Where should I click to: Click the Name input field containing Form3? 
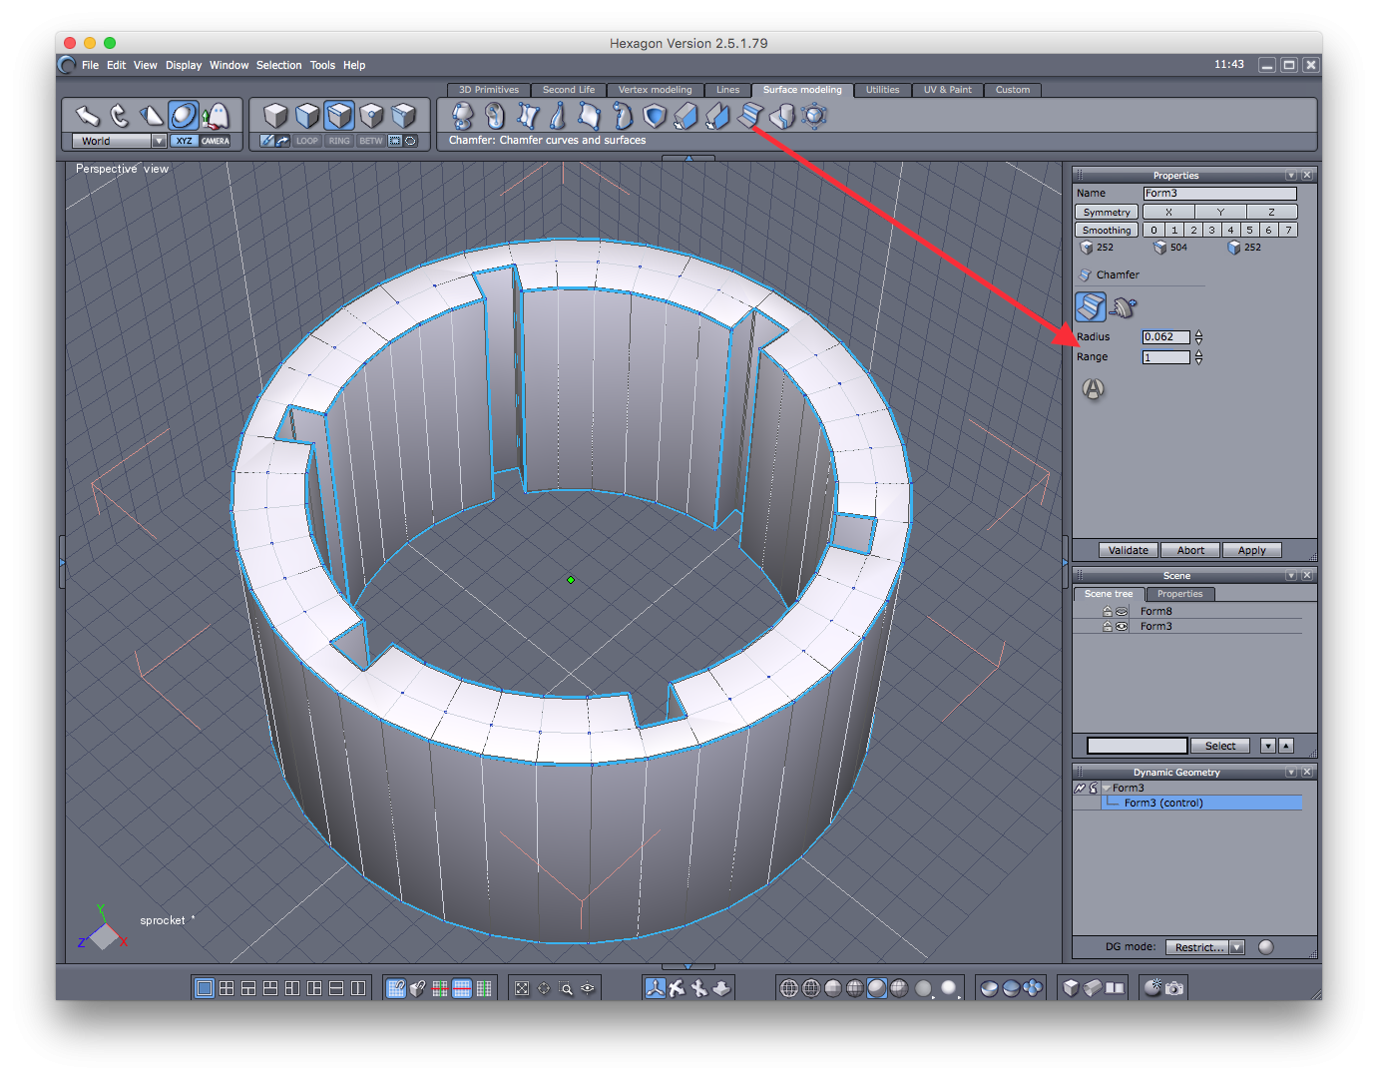1219,194
